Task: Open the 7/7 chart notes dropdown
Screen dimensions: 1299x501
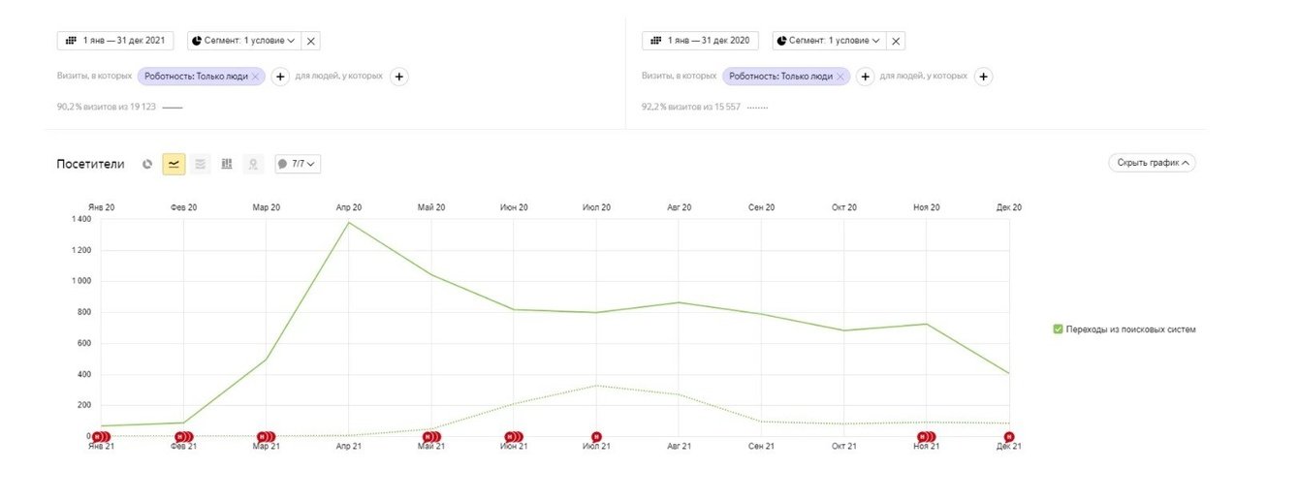Action: pos(298,164)
